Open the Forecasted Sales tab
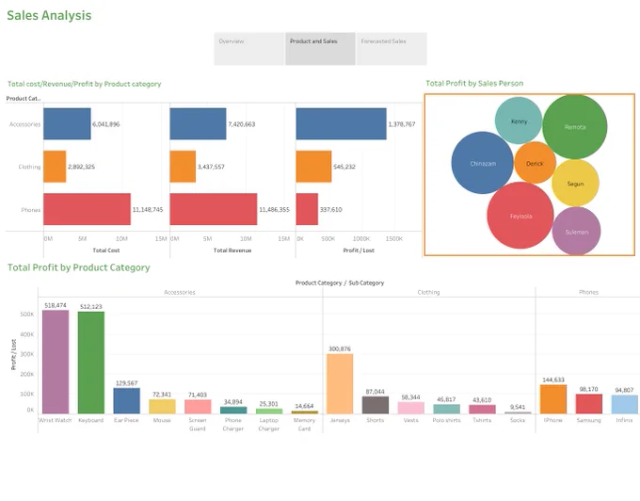Screen dimensions: 640x501 pyautogui.click(x=392, y=49)
